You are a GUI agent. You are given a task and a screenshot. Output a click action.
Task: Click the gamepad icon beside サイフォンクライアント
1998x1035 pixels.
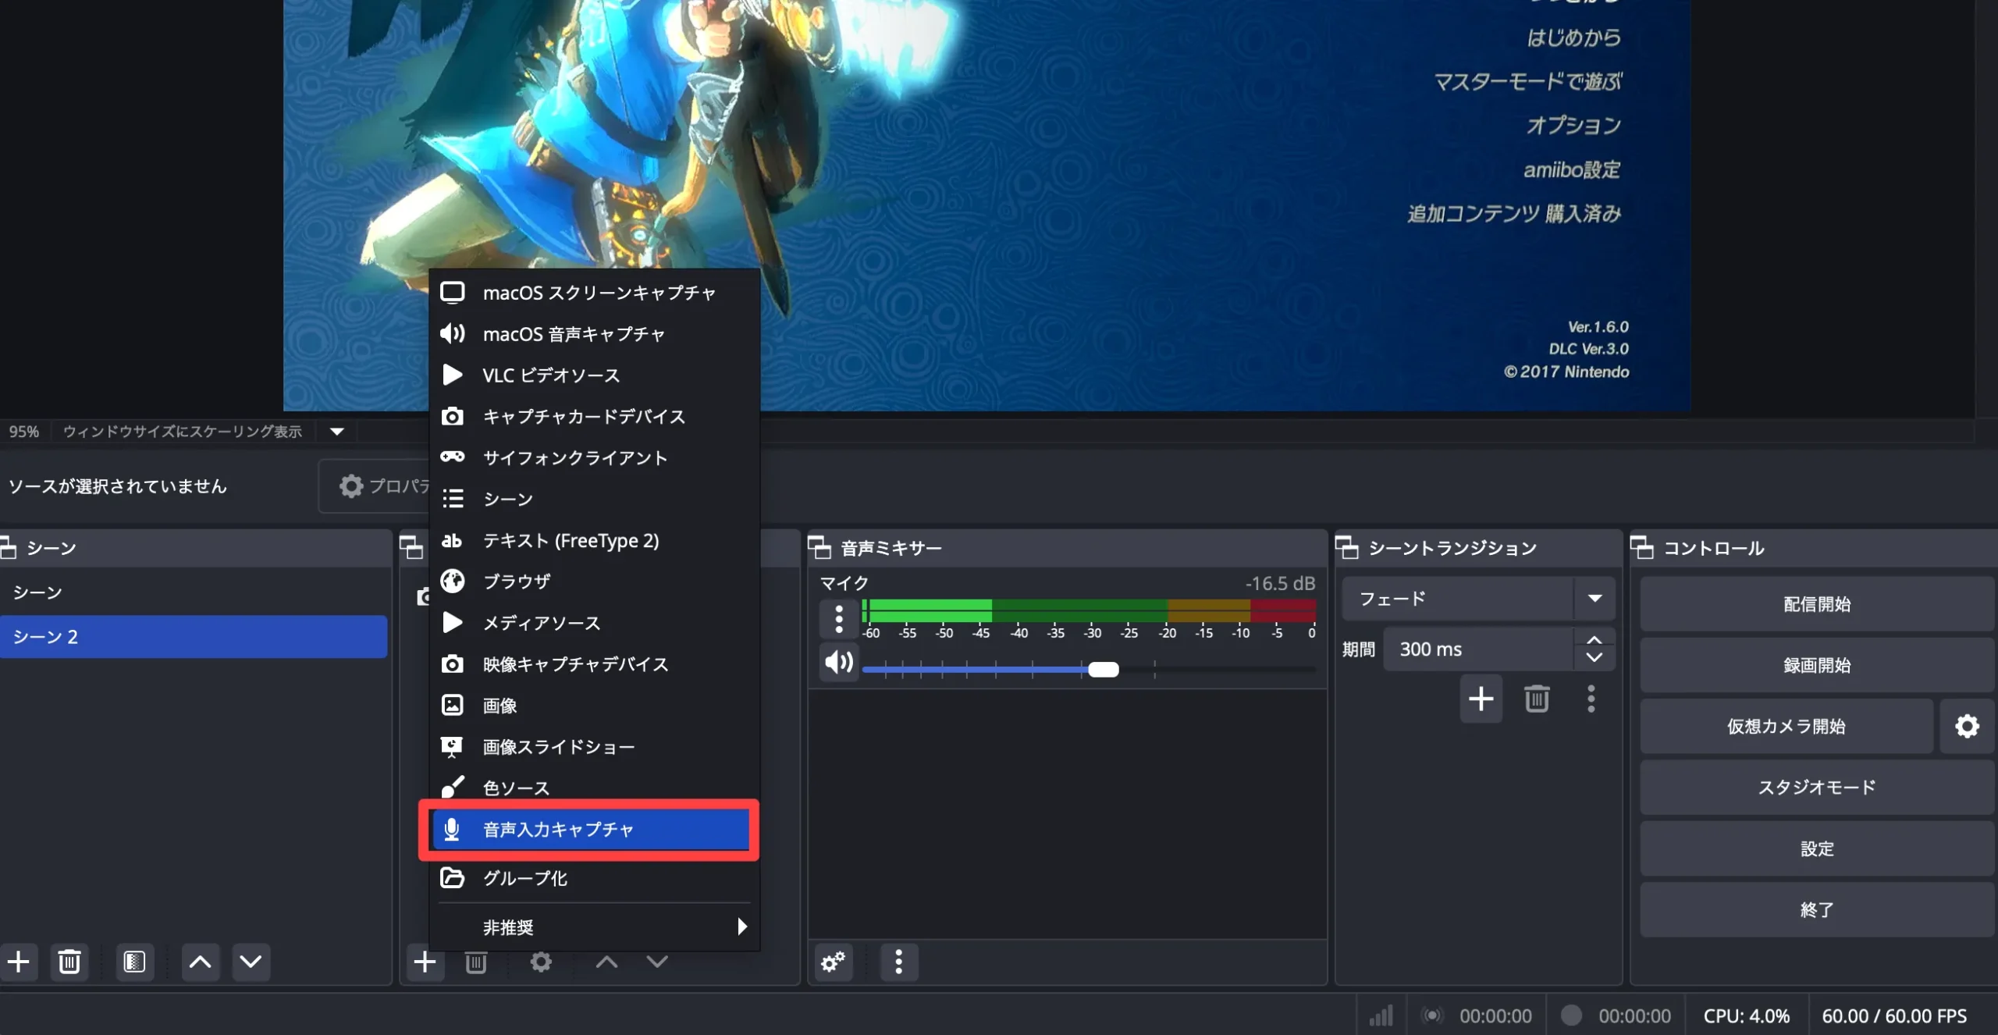tap(453, 457)
